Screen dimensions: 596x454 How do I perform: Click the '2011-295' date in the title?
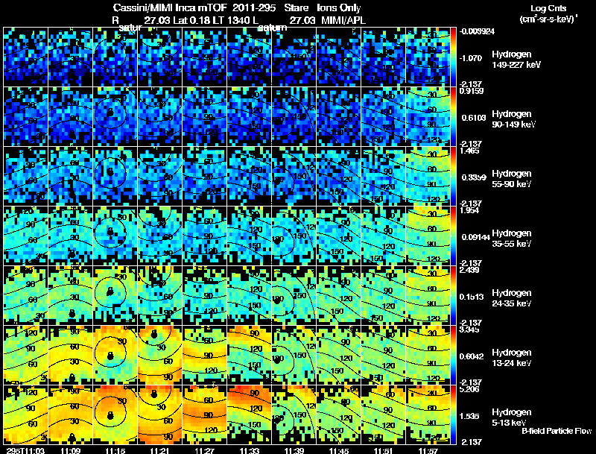254,7
